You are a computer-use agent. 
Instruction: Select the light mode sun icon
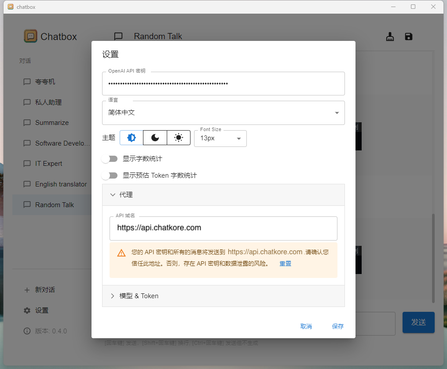(178, 138)
